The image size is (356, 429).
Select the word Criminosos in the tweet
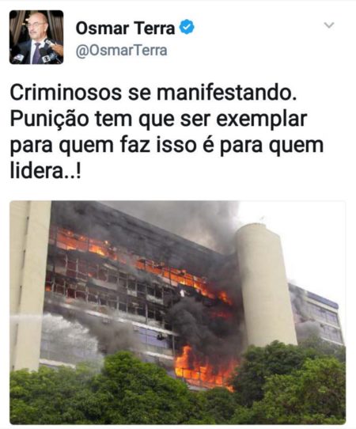pyautogui.click(x=66, y=92)
